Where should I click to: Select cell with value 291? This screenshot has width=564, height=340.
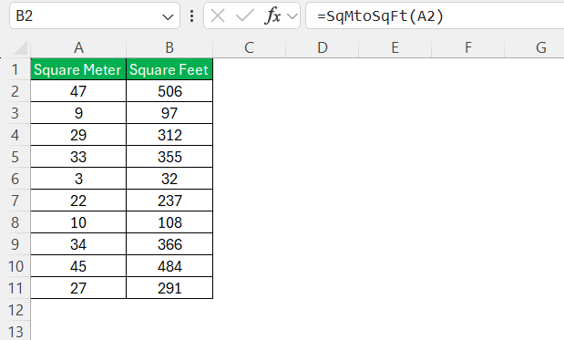(x=169, y=288)
